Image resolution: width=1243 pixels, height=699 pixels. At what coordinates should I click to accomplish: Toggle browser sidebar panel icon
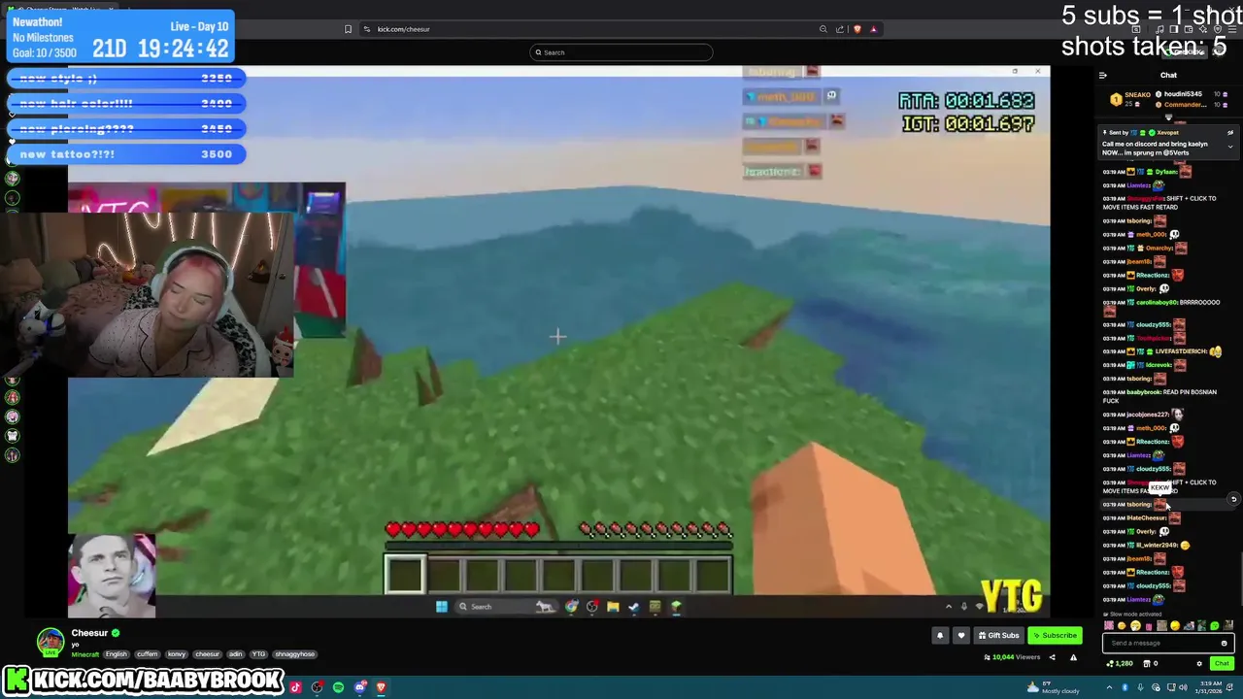point(1173,29)
